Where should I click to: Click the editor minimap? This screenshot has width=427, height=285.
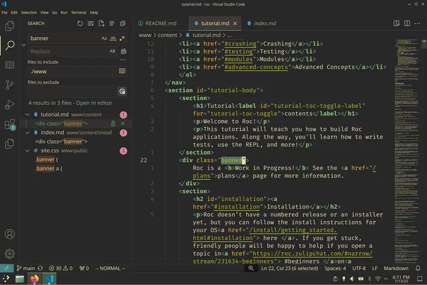tap(408, 151)
